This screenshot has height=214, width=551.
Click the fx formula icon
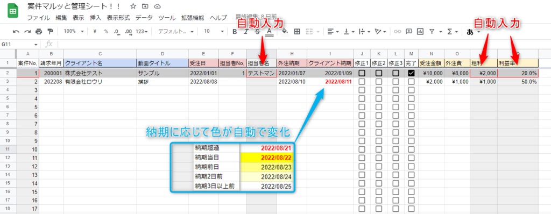click(49, 44)
